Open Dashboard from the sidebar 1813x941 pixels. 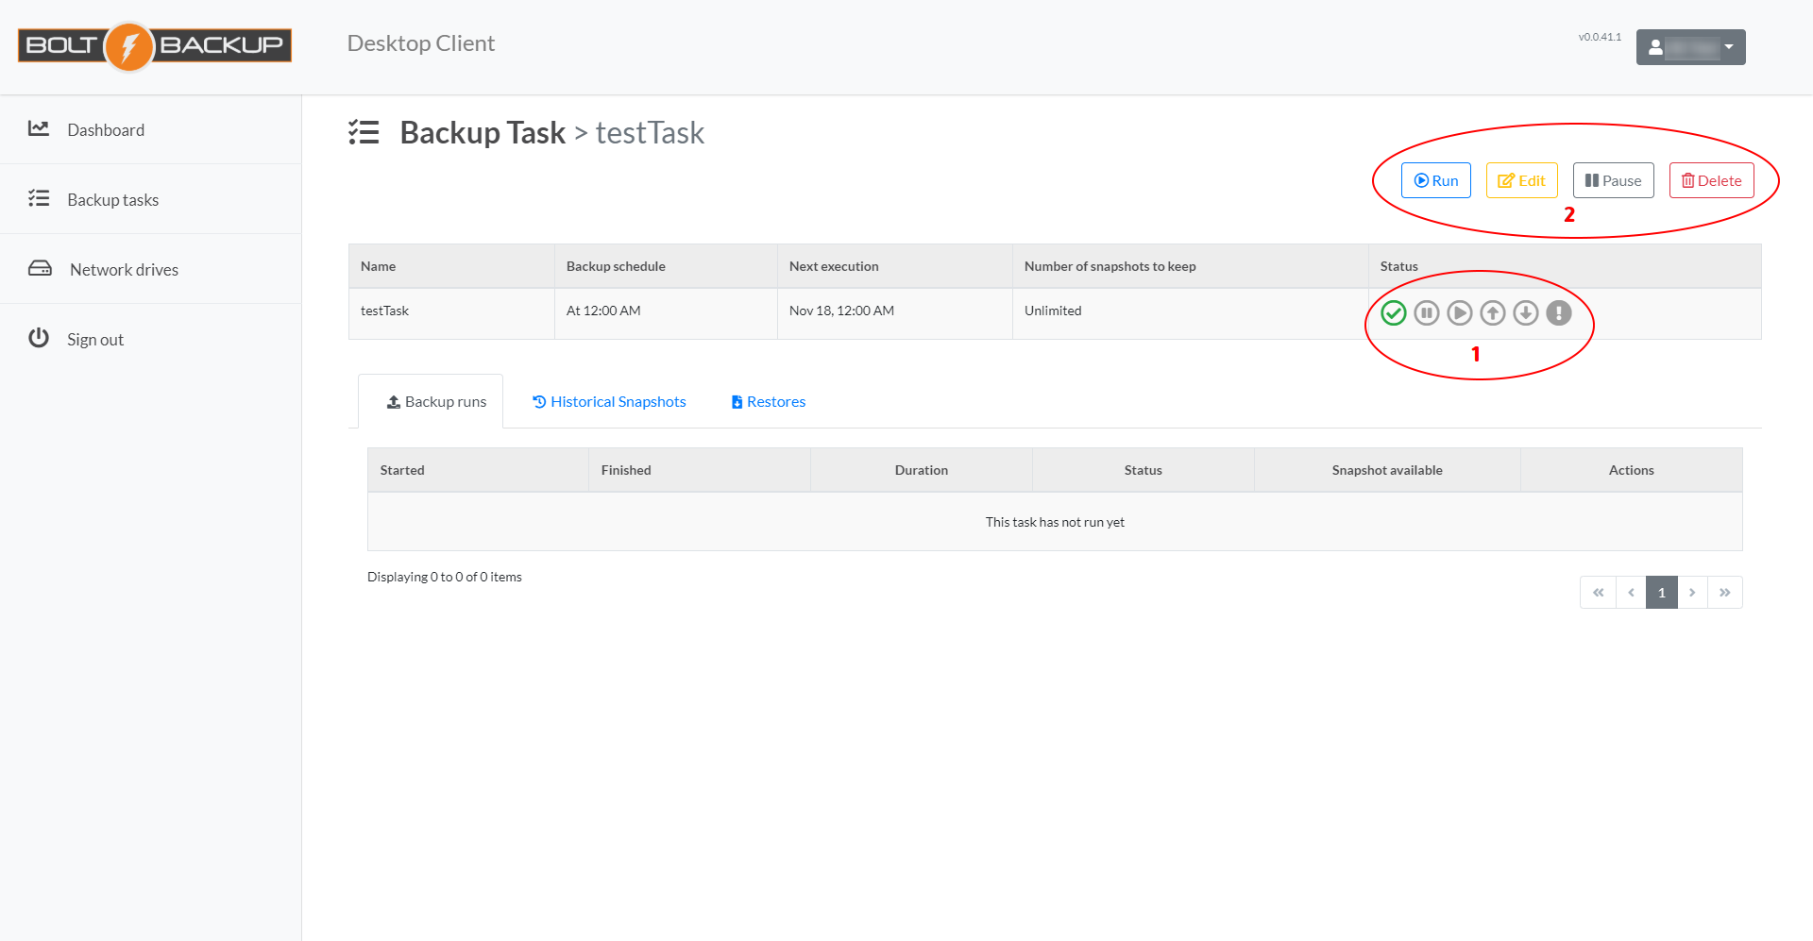click(106, 130)
